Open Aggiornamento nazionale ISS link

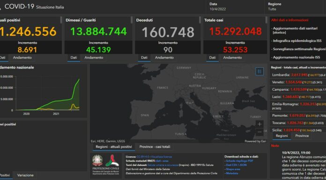point(296,58)
